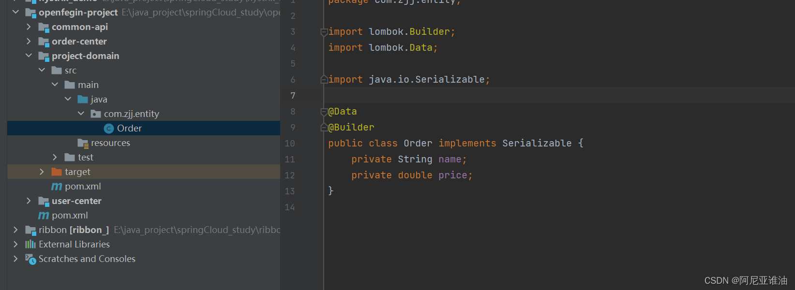Viewport: 795px width, 290px height.
Task: Click the src folder icon
Action: [x=57, y=70]
